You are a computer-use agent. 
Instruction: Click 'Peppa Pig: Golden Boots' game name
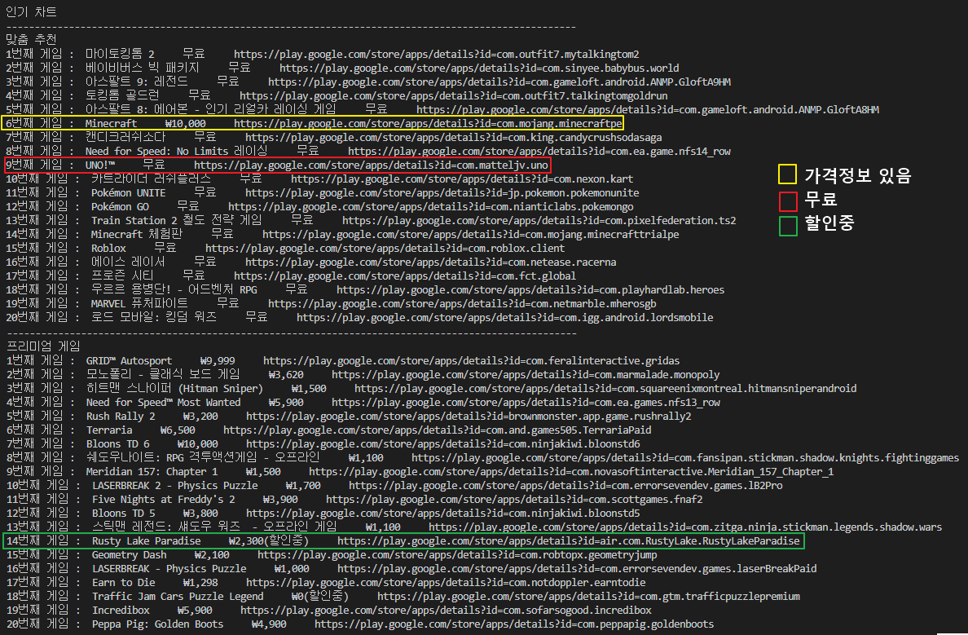[158, 624]
